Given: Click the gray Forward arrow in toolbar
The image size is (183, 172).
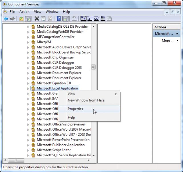Looking at the screenshot, I should pyautogui.click(x=13, y=19).
